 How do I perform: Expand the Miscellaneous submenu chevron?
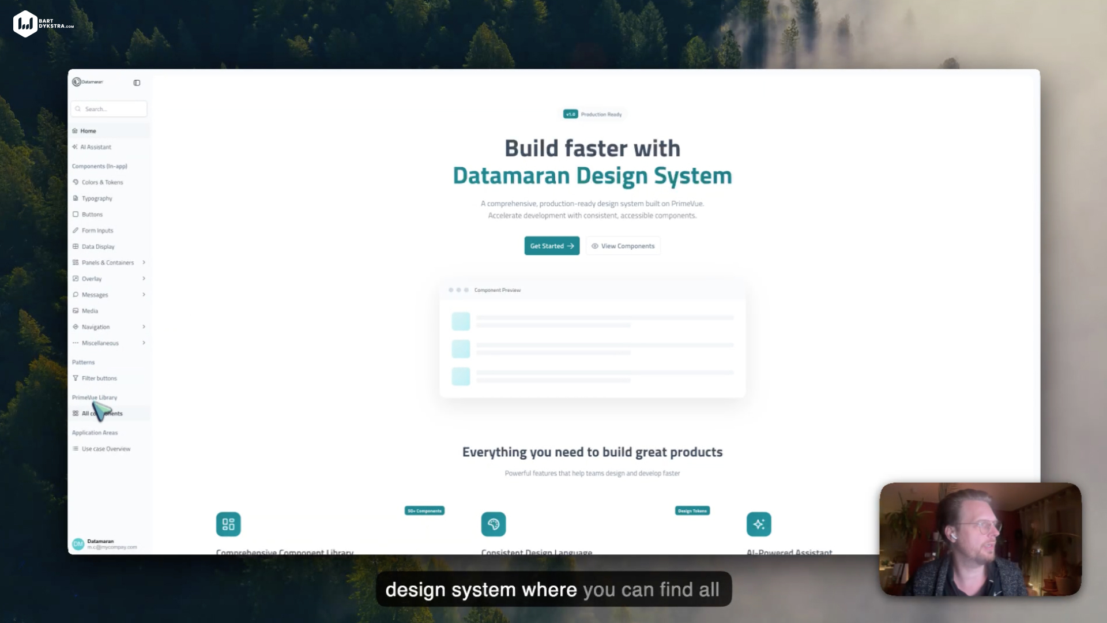144,343
